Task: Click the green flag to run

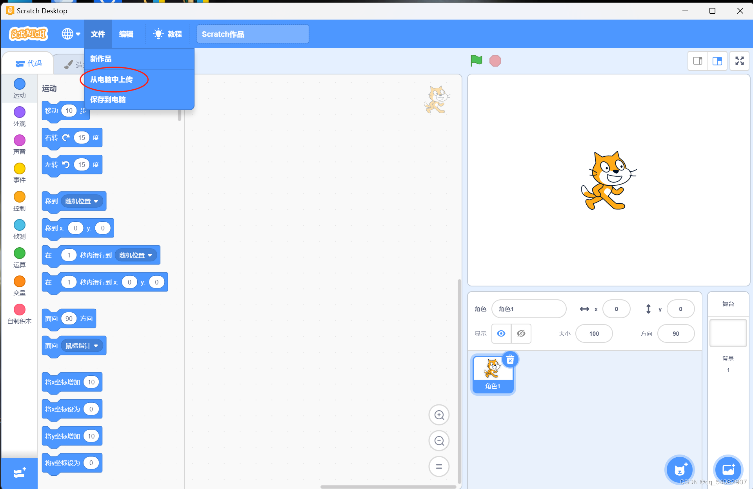Action: [476, 61]
